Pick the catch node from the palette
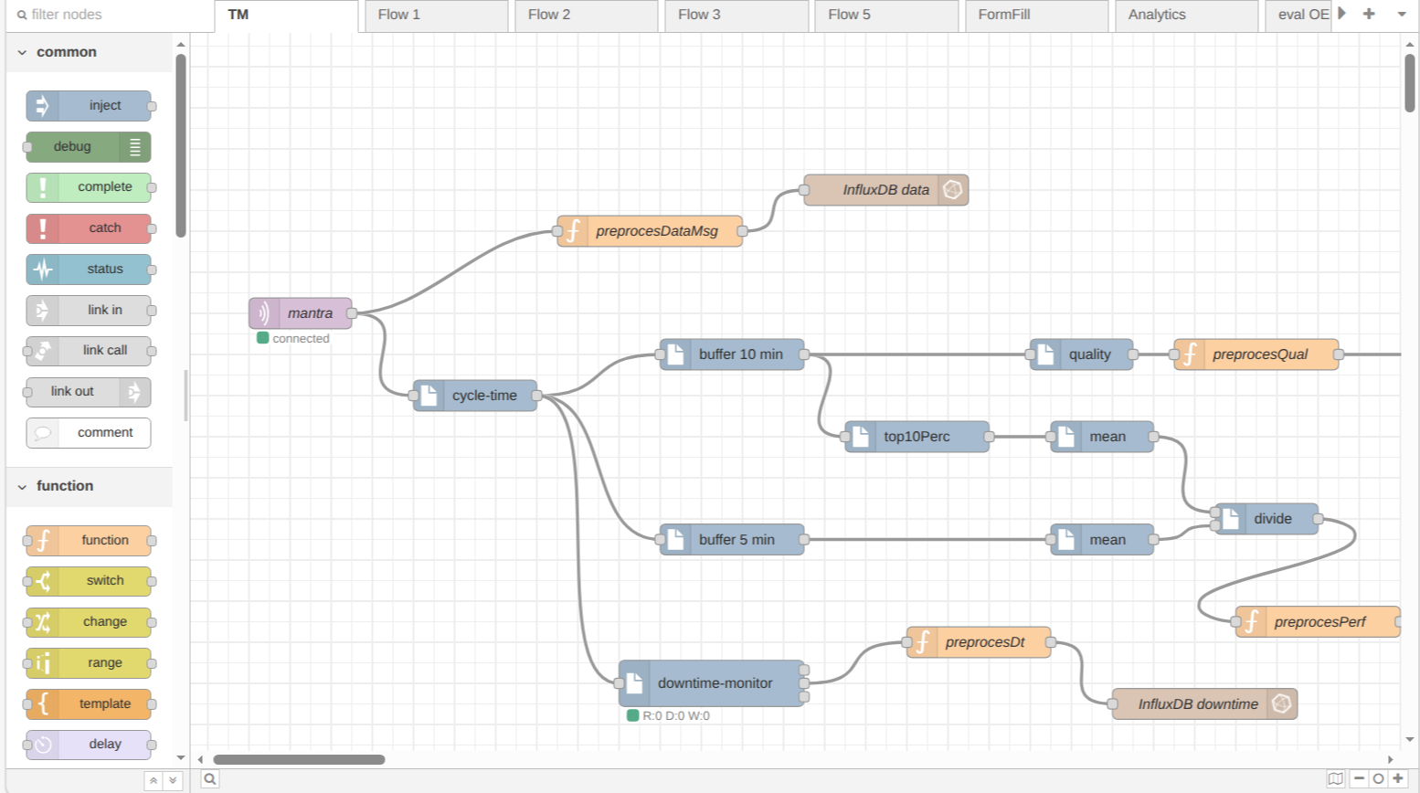Viewport: 1420px width, 793px height. pyautogui.click(x=89, y=228)
